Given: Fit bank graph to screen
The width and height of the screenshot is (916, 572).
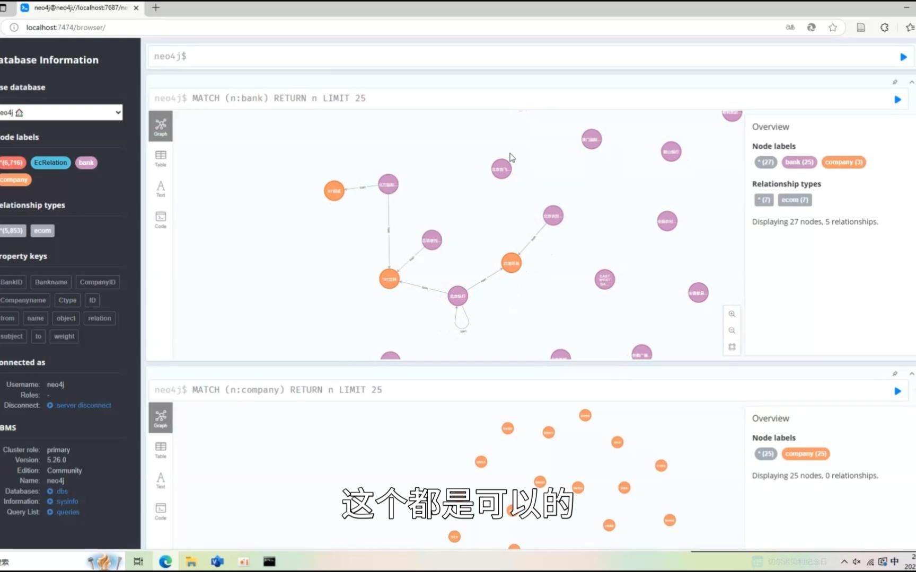Looking at the screenshot, I should tap(732, 347).
